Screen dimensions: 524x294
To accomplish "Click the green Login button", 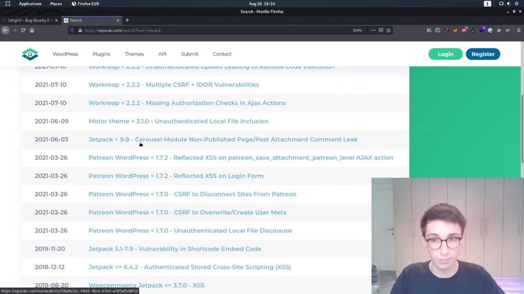I will 446,54.
